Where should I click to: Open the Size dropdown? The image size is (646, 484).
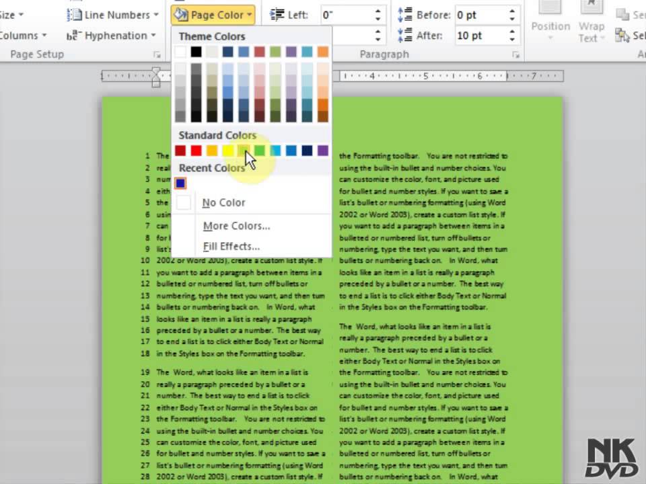point(11,15)
